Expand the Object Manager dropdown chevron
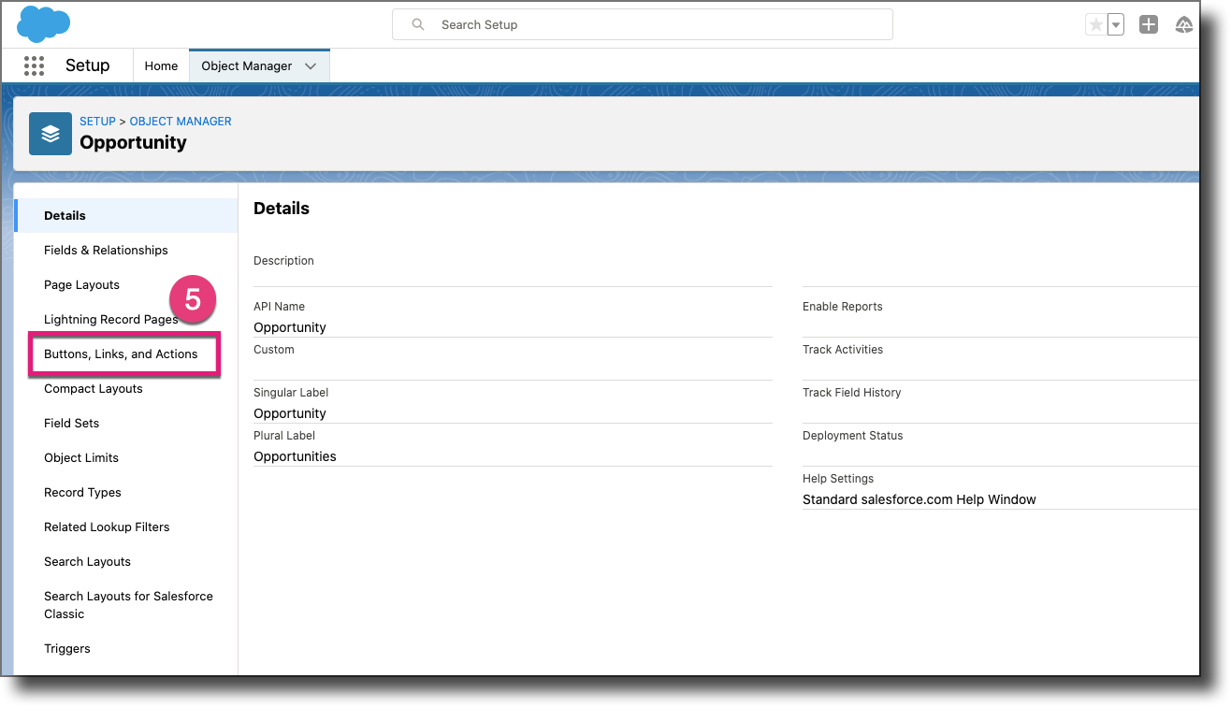This screenshot has height=707, width=1231. 311,65
